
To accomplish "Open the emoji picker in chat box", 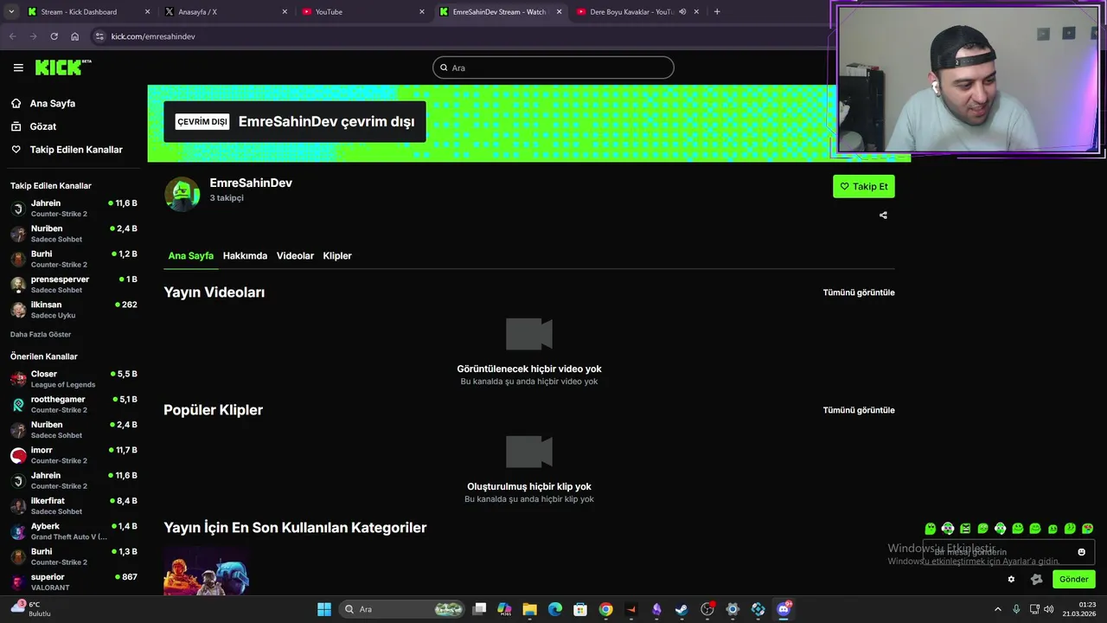I will [x=1081, y=552].
